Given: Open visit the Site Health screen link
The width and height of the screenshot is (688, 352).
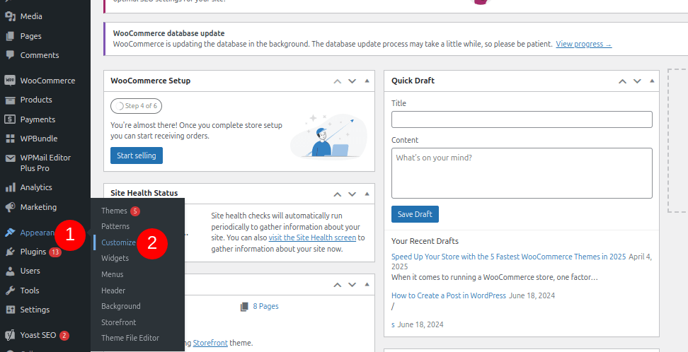Looking at the screenshot, I should 312,238.
